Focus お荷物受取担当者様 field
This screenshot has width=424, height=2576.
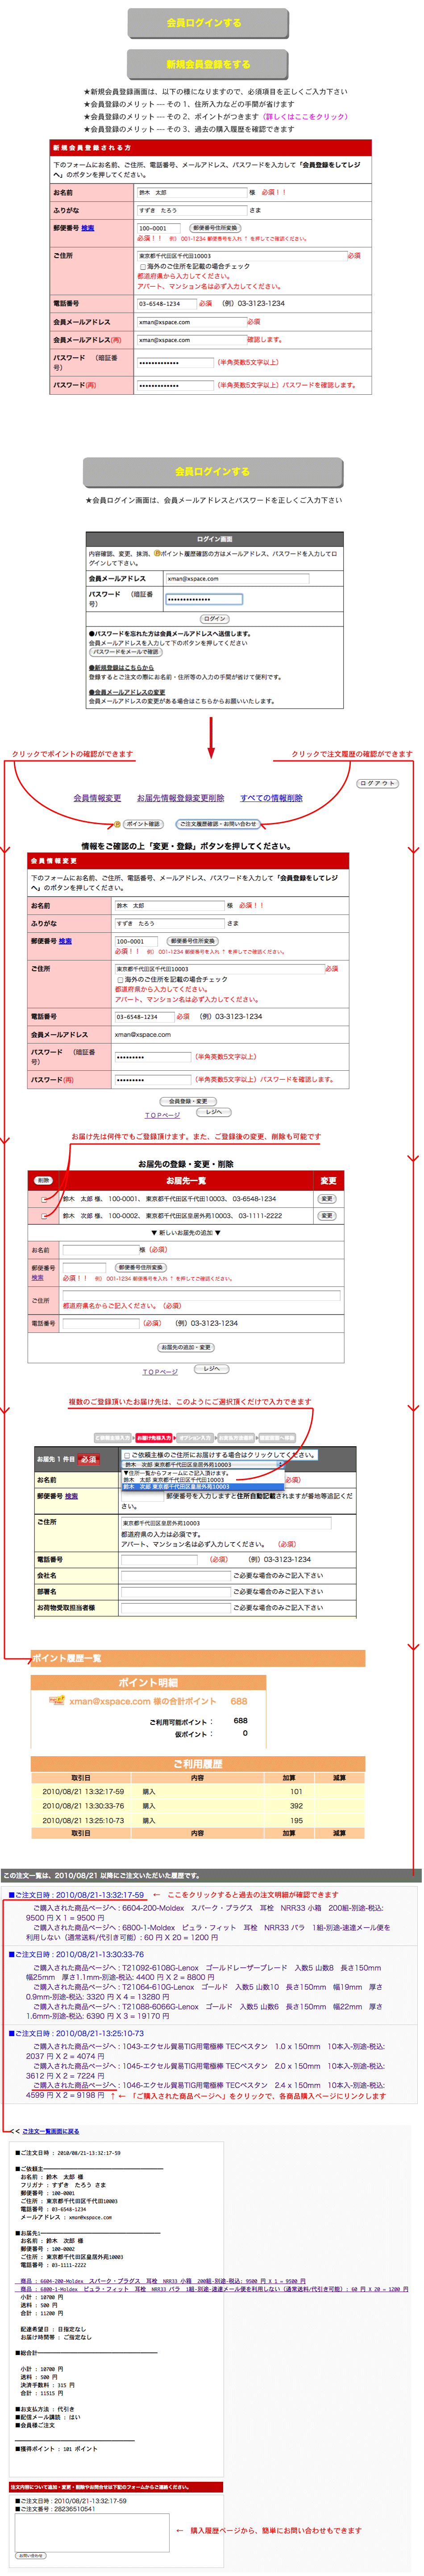pyautogui.click(x=175, y=1608)
